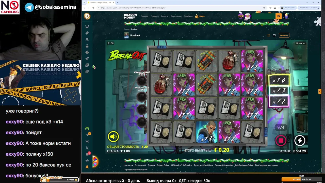Screen dimensions: 325x183
Task: Open Self-Exclusion Policy footer link
Action: (244, 165)
